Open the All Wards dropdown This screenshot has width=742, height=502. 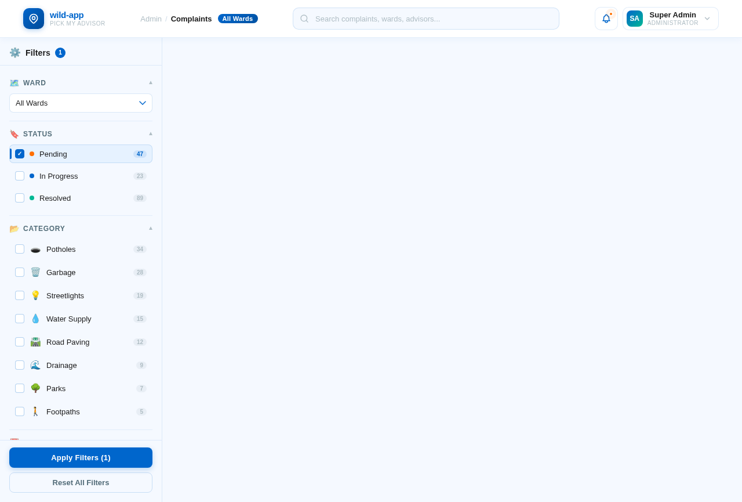81,103
